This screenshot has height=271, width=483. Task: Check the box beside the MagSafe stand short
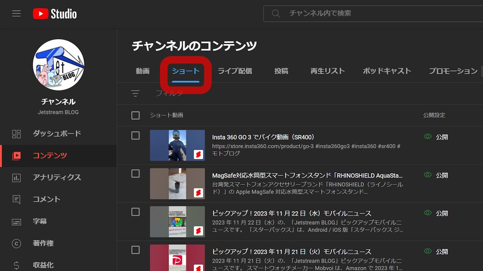(x=135, y=174)
